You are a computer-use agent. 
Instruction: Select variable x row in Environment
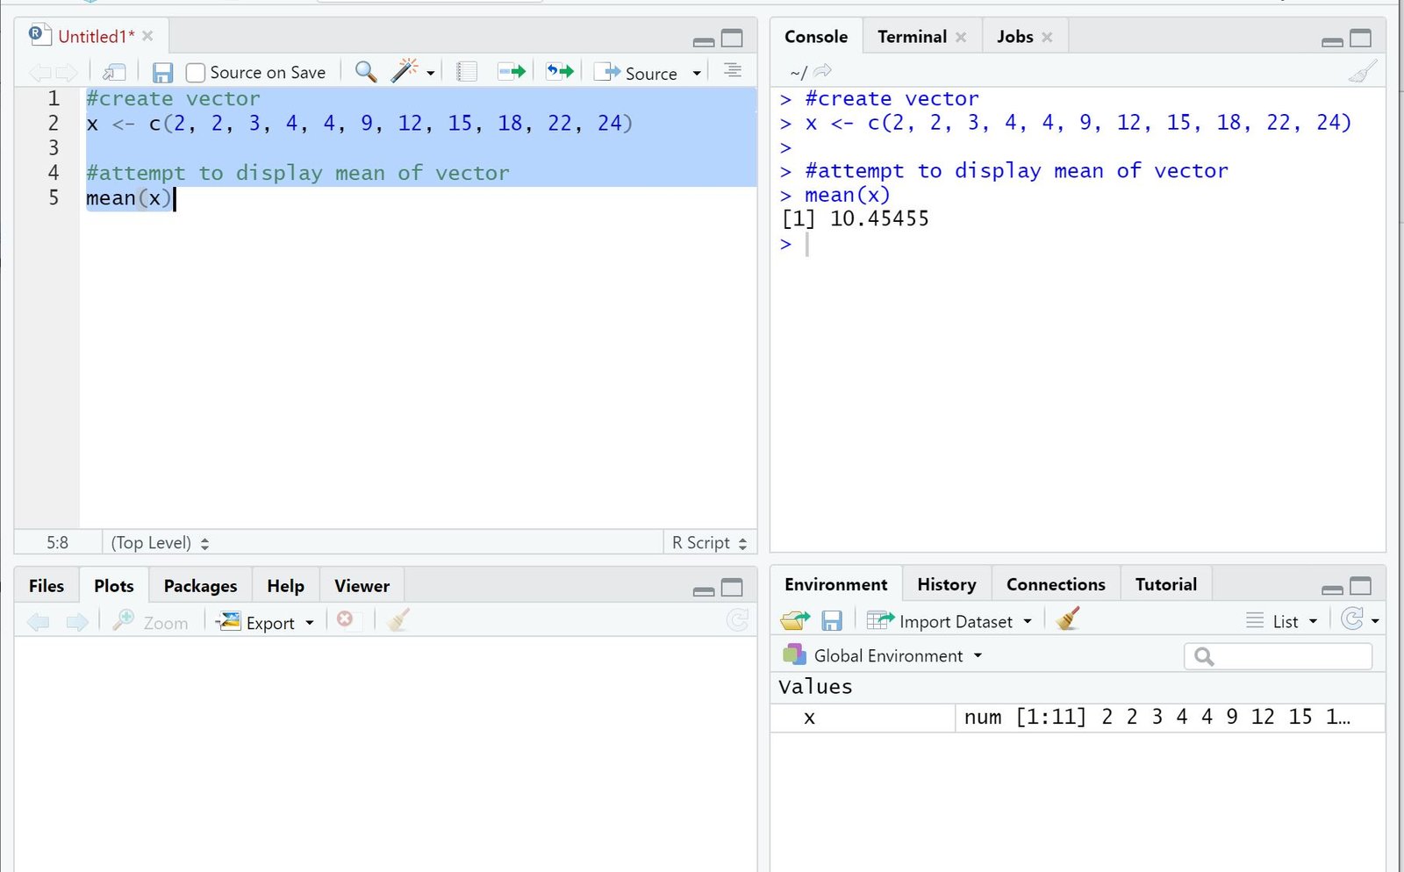[x=1078, y=718]
